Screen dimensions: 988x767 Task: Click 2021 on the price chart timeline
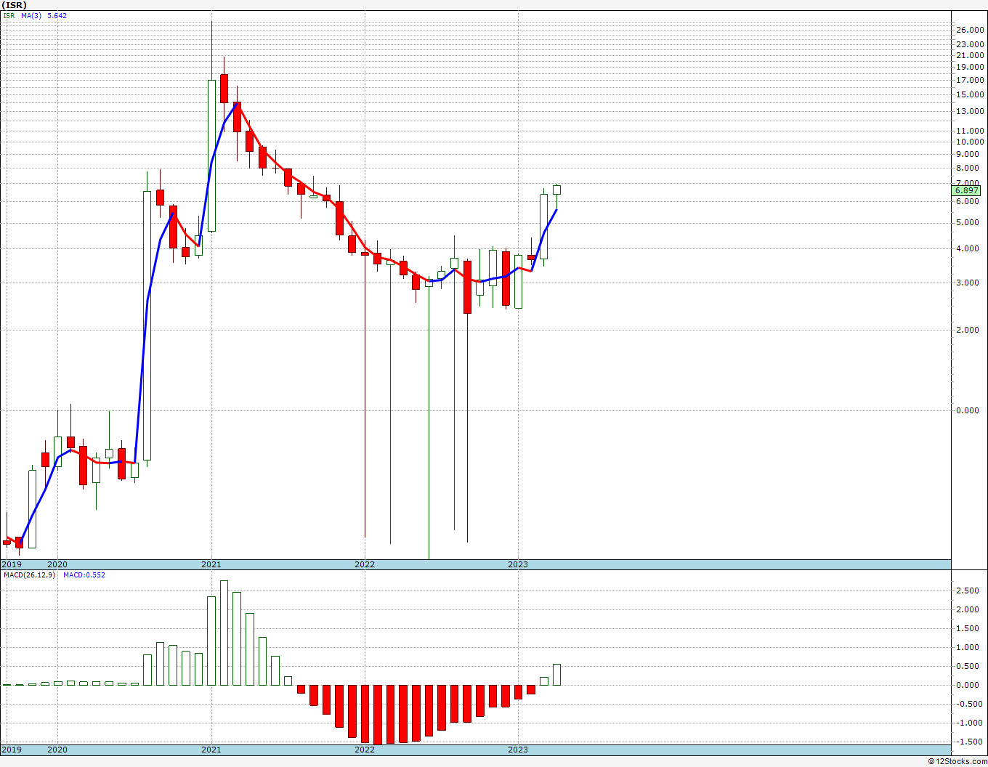(211, 564)
